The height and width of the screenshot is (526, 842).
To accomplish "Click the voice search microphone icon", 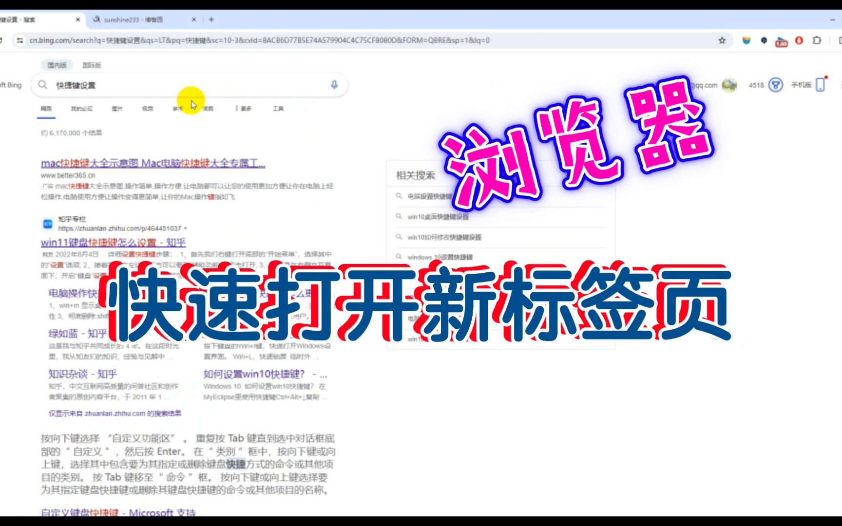I will [334, 84].
